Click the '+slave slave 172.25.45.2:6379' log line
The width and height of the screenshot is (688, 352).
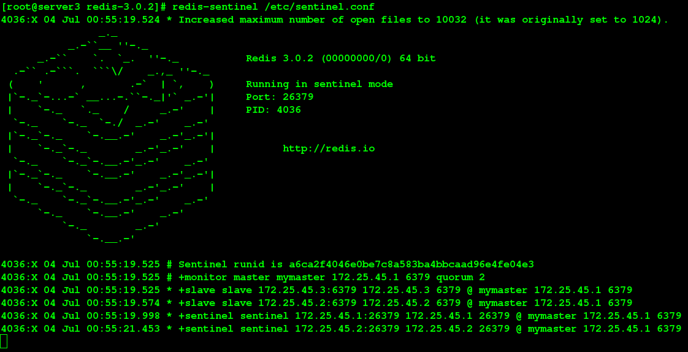point(316,303)
